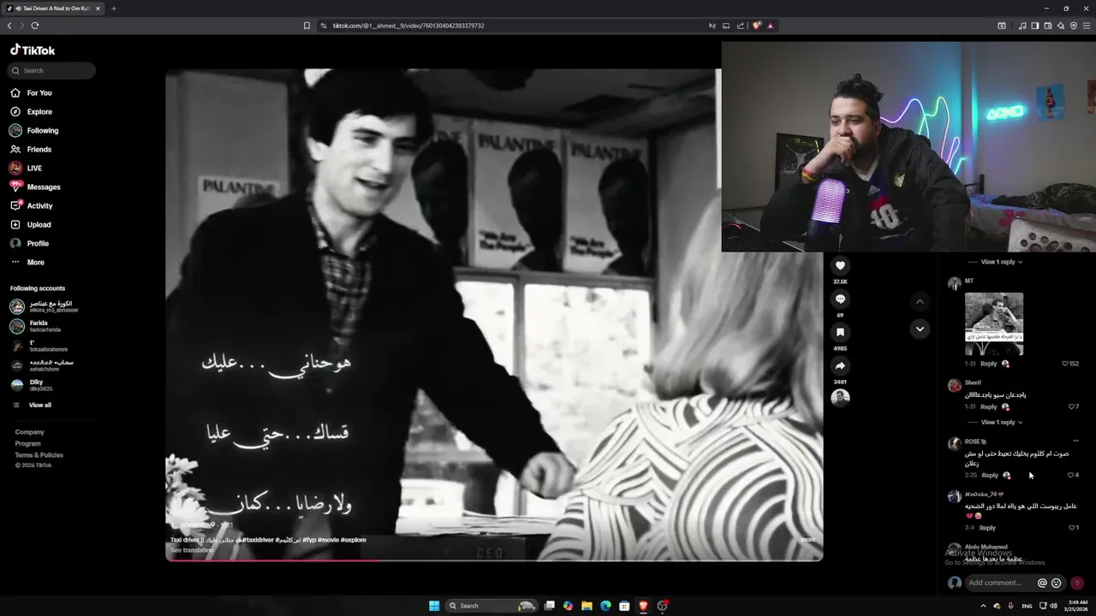Reply to Sherif's comment

tap(988, 406)
